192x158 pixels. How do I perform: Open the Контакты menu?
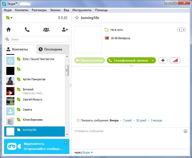(22, 10)
